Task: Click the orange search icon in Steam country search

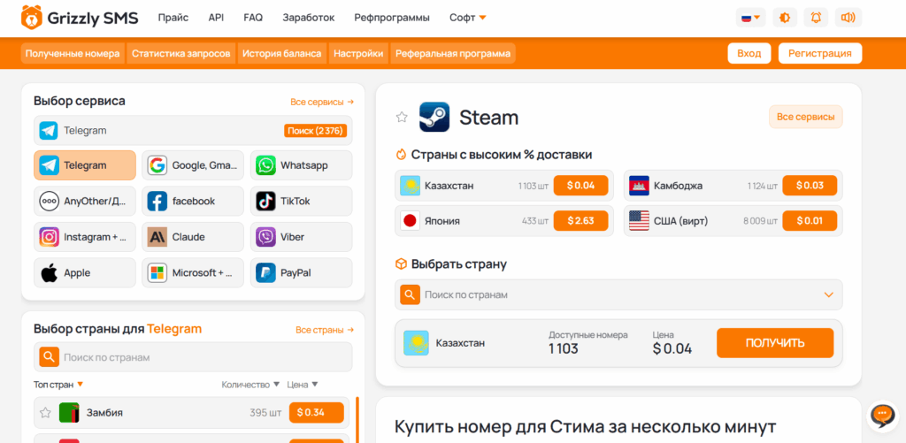Action: click(410, 294)
